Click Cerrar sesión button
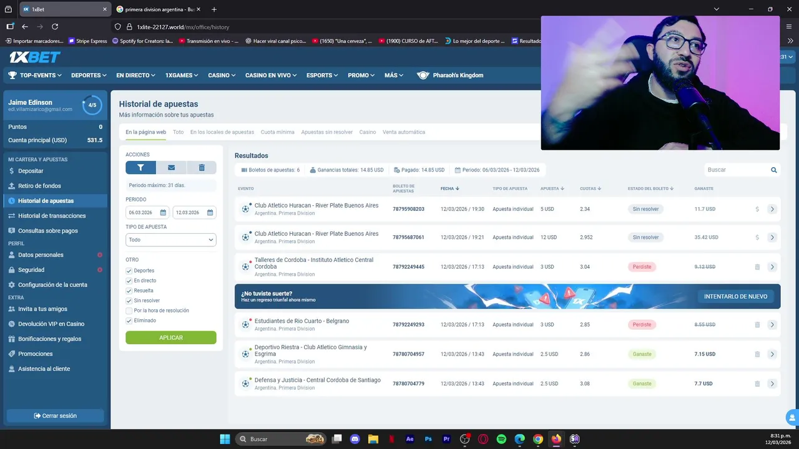799x449 pixels. pos(55,416)
